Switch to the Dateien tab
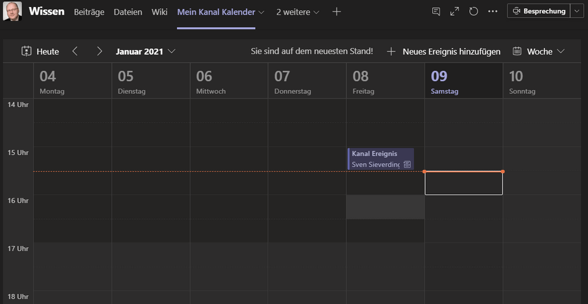588x304 pixels. tap(128, 12)
